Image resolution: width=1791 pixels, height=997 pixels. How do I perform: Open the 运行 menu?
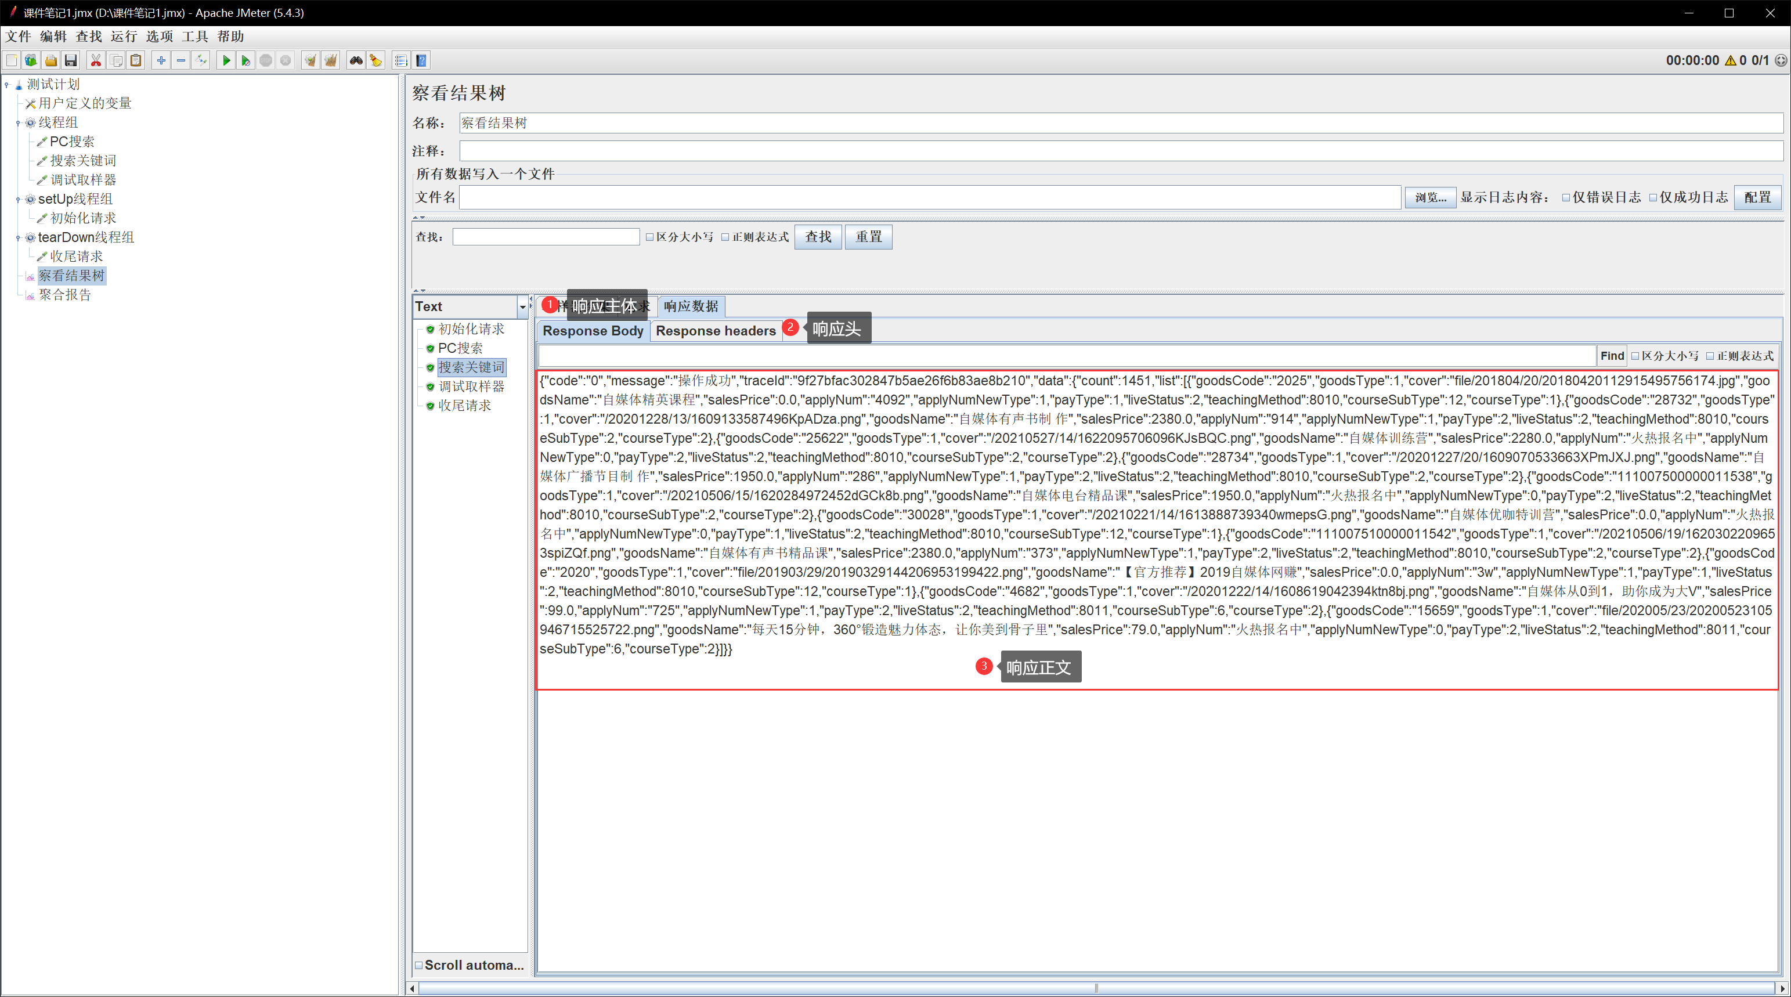tap(124, 36)
